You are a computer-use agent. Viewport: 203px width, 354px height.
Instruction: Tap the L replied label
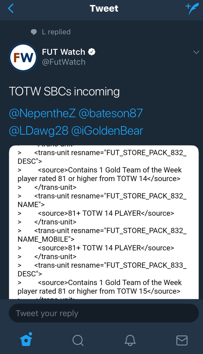(56, 32)
